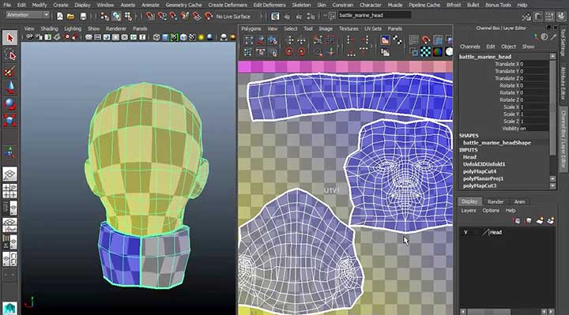Click the Open Scene folder icon
This screenshot has width=569, height=315.
point(71,17)
